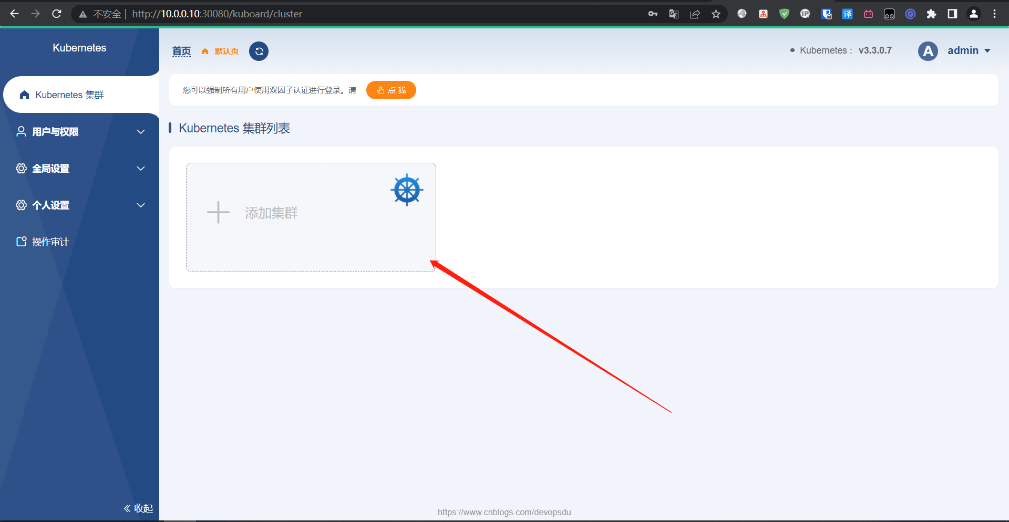
Task: Bookmark this page with the star icon
Action: [x=716, y=14]
